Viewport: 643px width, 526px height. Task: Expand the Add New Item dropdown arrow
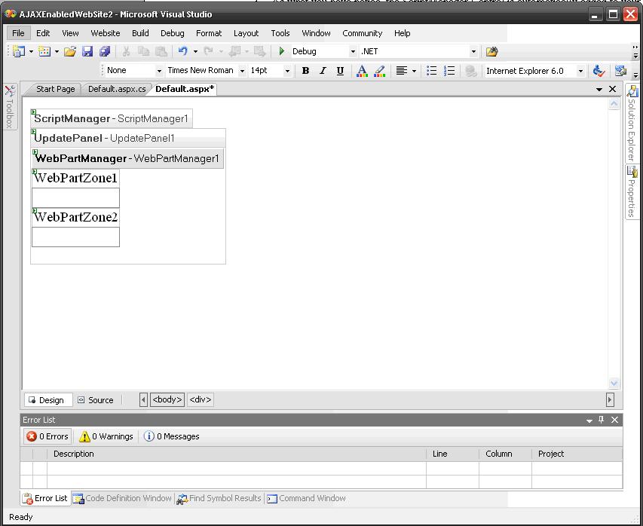click(x=57, y=52)
